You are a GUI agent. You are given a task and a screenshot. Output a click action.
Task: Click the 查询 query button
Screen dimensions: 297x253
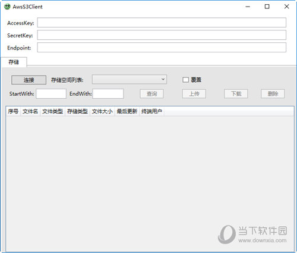[x=151, y=93]
